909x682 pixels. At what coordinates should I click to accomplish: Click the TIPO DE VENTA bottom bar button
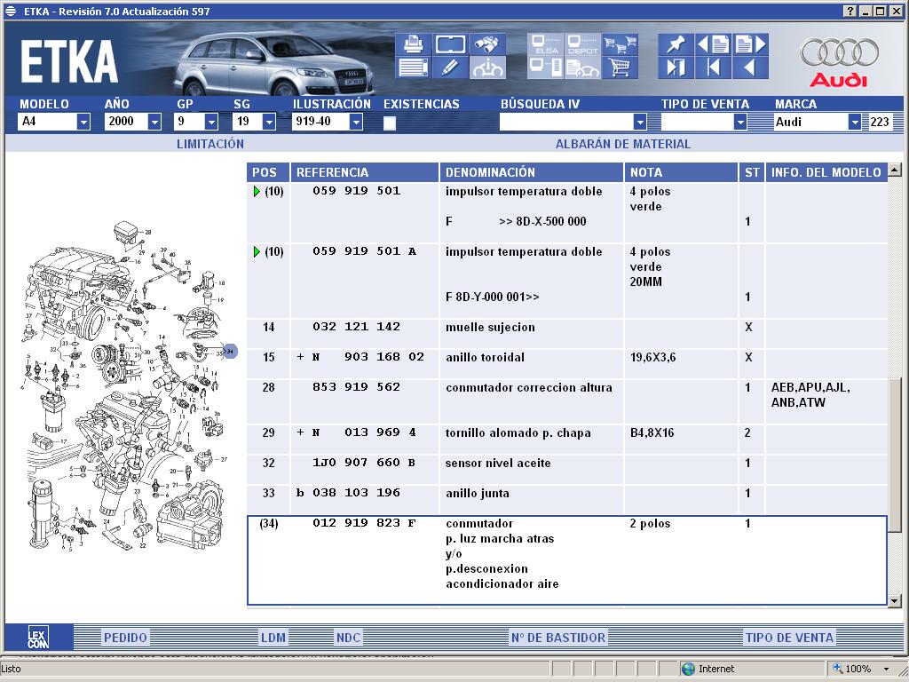pyautogui.click(x=789, y=638)
